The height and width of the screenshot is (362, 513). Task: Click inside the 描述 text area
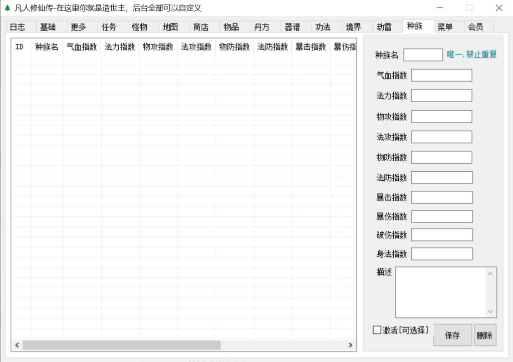(440, 292)
